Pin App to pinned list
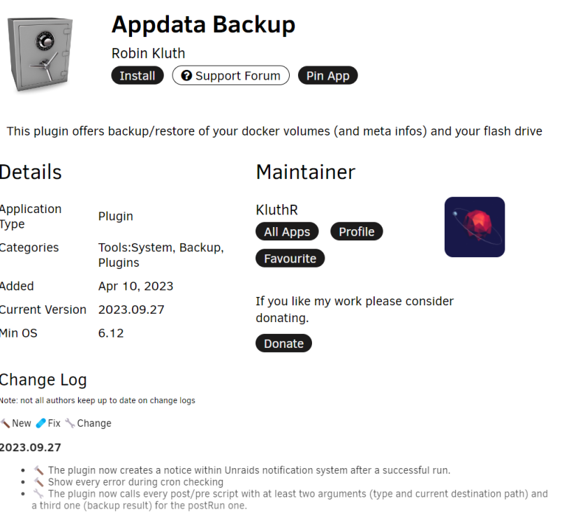562x524 pixels. [327, 75]
